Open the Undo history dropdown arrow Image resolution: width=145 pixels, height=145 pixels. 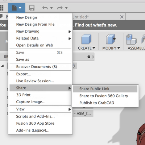coord(51,8)
